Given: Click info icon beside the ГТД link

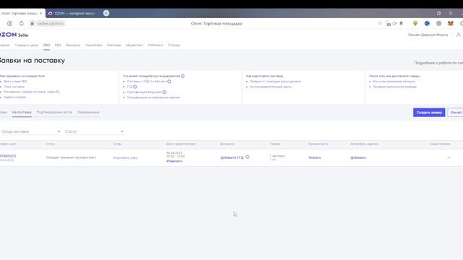Looking at the screenshot, I should 135,87.
